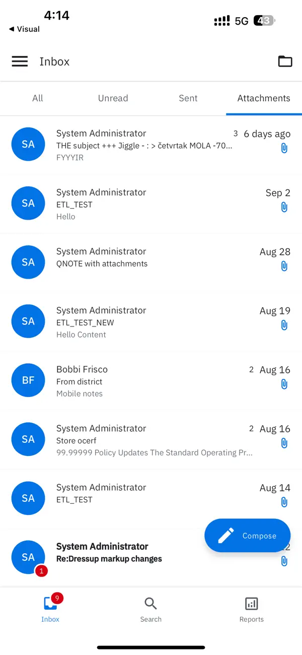Open the ETL_TEST_NEW email from Aug 19
The width and height of the screenshot is (302, 655).
(x=126, y=321)
